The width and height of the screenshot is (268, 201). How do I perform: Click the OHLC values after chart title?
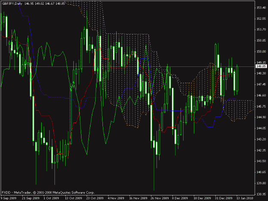pos(45,3)
